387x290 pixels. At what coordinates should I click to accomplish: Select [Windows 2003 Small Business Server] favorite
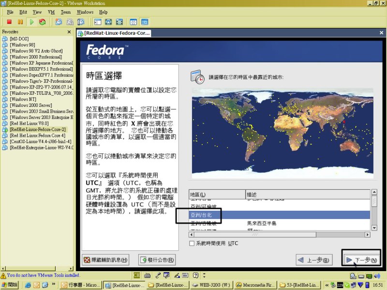[x=42, y=111]
